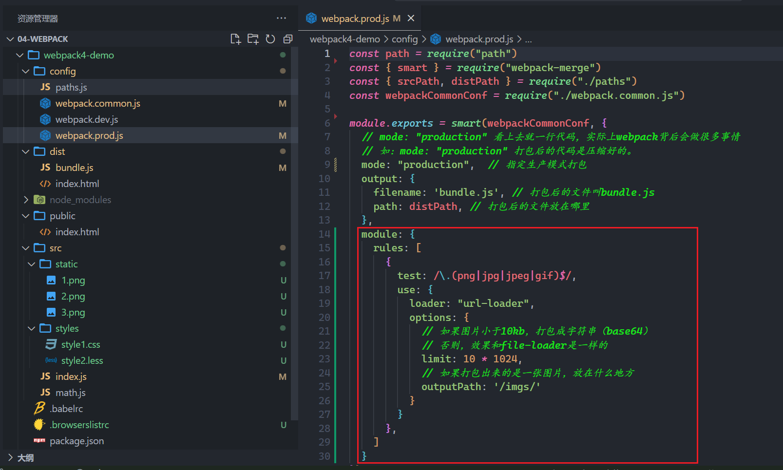
Task: Click filename 'bundle.js' in the output block
Action: click(466, 192)
